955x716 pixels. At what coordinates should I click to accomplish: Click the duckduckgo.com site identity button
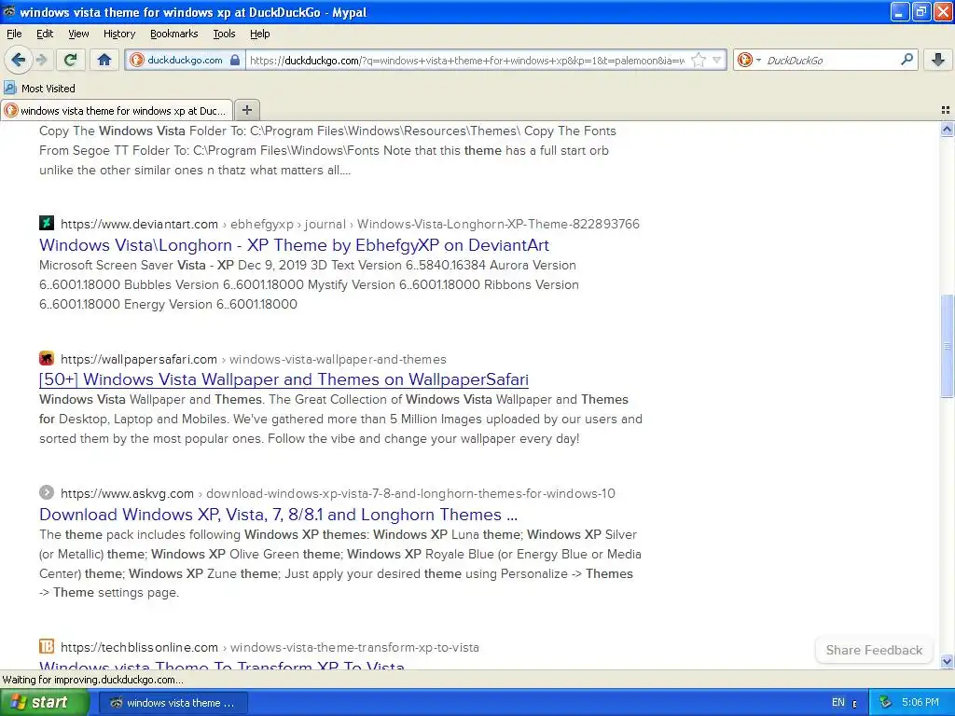[x=185, y=60]
